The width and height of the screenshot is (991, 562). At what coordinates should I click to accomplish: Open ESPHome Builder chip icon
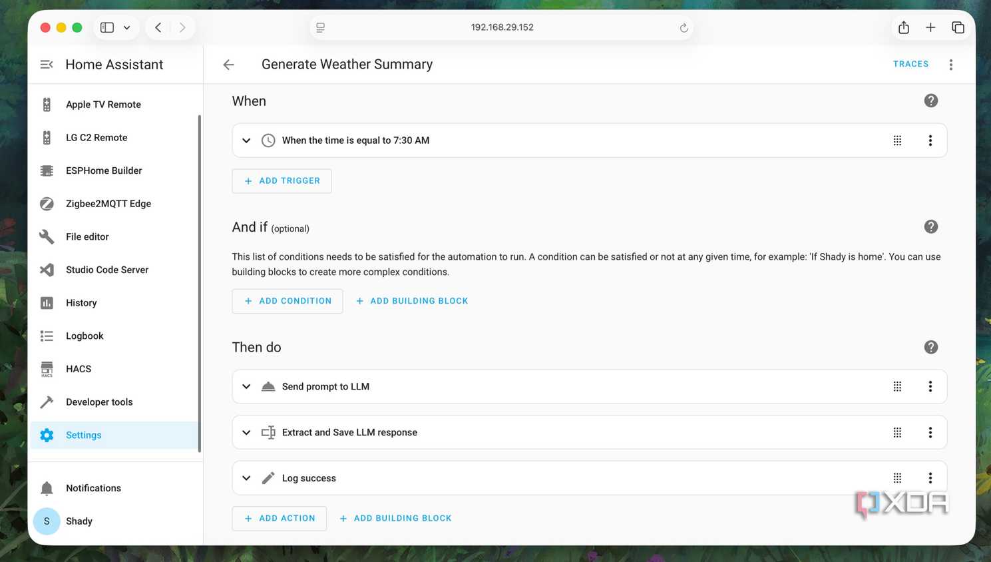coord(47,170)
